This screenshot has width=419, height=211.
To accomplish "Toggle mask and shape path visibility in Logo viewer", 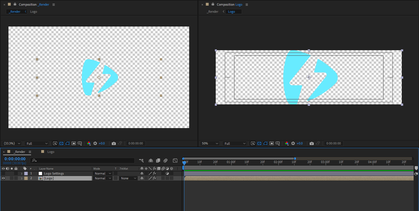I will 265,143.
